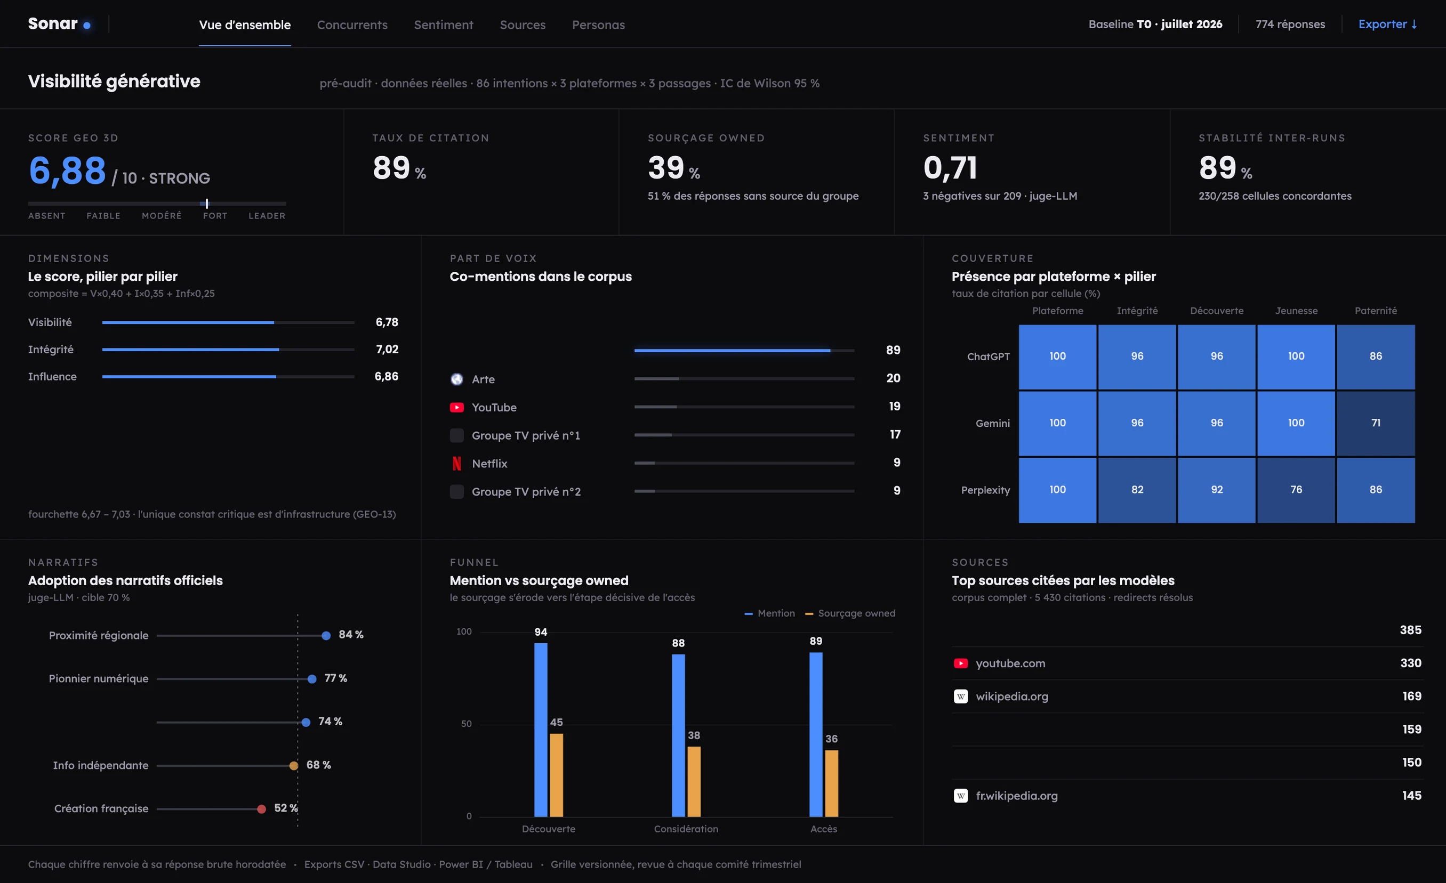Click the Visibilité progress bar
The width and height of the screenshot is (1446, 883).
point(228,322)
